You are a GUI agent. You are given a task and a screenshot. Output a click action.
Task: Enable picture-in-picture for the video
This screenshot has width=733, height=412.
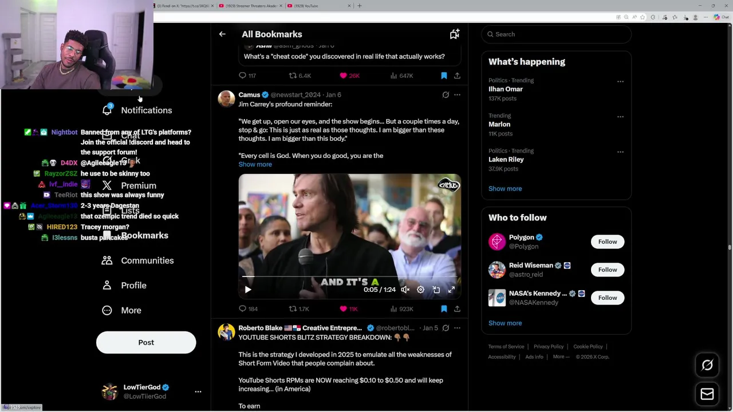pyautogui.click(x=436, y=290)
